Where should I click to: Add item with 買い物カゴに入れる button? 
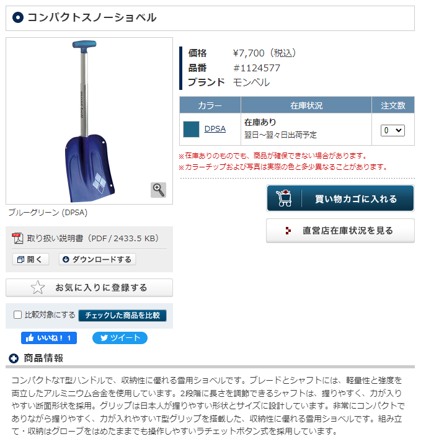pyautogui.click(x=340, y=198)
